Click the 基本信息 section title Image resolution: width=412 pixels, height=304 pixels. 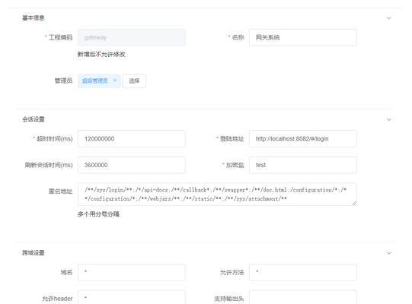click(x=33, y=17)
